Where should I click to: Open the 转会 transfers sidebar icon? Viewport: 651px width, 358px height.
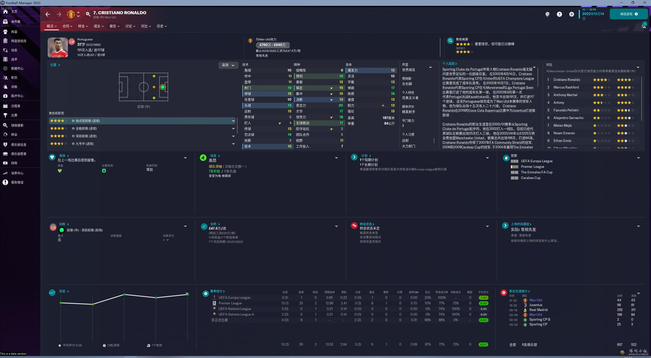point(5,135)
